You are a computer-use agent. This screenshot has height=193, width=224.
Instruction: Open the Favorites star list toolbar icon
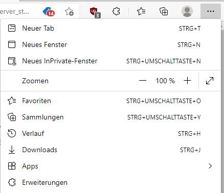point(141,12)
